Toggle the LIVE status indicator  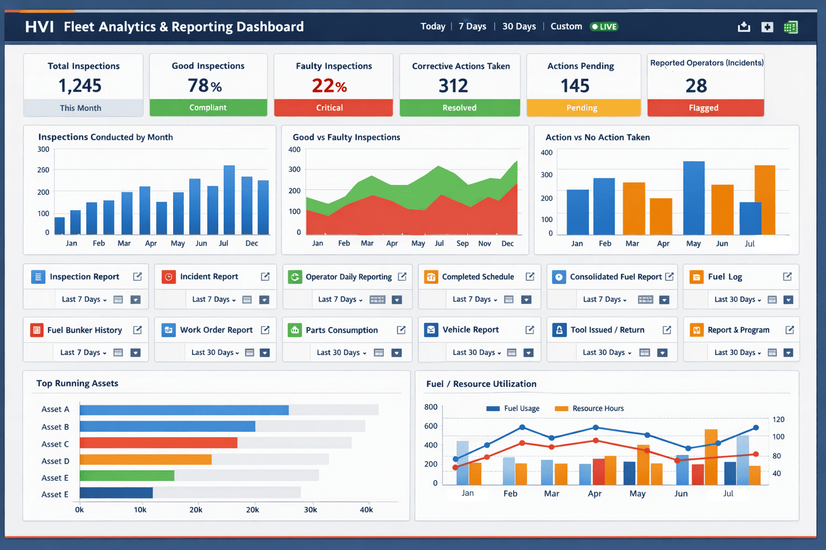point(603,26)
